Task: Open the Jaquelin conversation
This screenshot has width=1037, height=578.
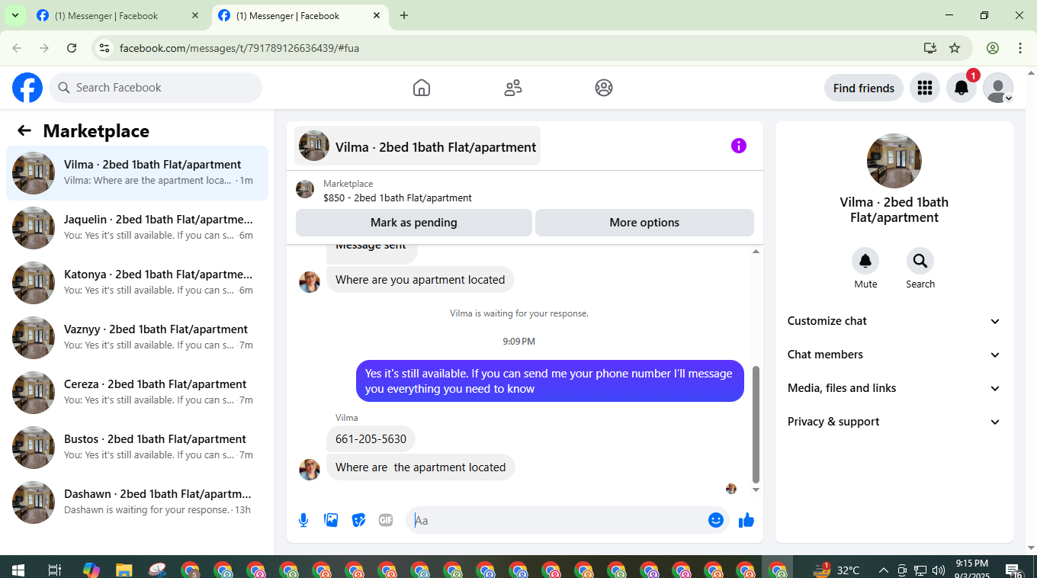Action: [137, 228]
